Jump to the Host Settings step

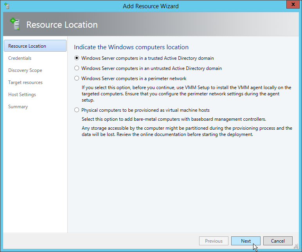22,95
